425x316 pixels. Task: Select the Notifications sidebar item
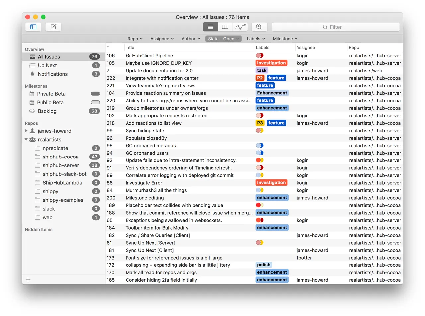63,74
